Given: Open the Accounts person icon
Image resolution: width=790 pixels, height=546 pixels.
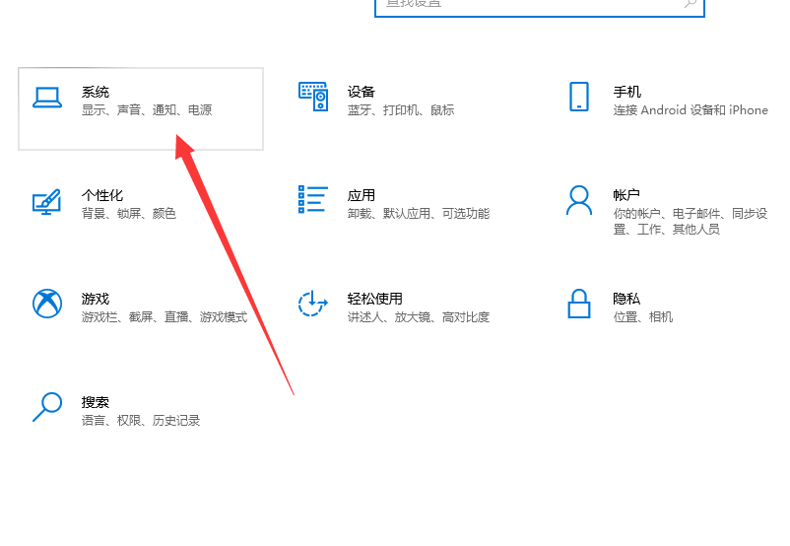Looking at the screenshot, I should click(579, 200).
